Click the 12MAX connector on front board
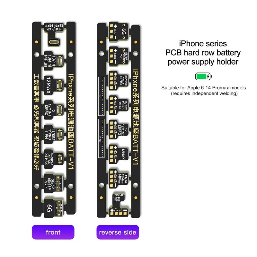 point(54,85)
